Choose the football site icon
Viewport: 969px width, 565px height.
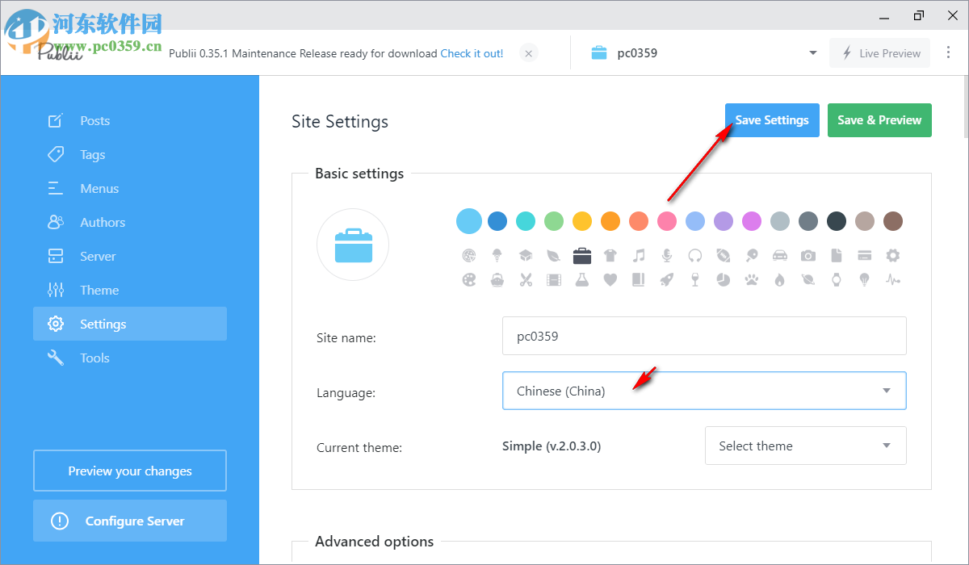(x=724, y=256)
